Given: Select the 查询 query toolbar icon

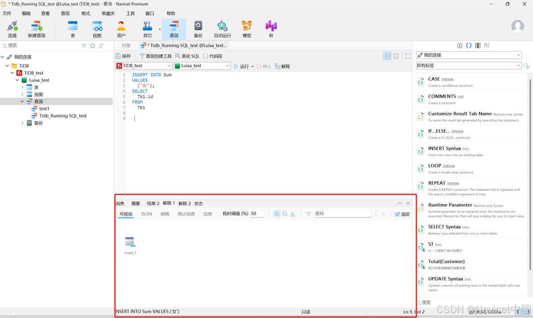Looking at the screenshot, I should pyautogui.click(x=174, y=29).
